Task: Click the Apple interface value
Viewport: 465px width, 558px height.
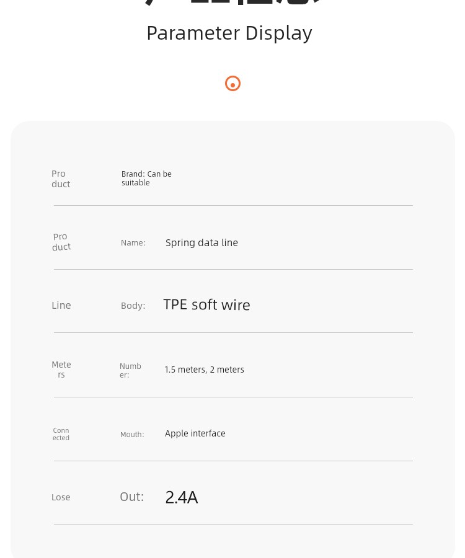Action: pos(195,433)
